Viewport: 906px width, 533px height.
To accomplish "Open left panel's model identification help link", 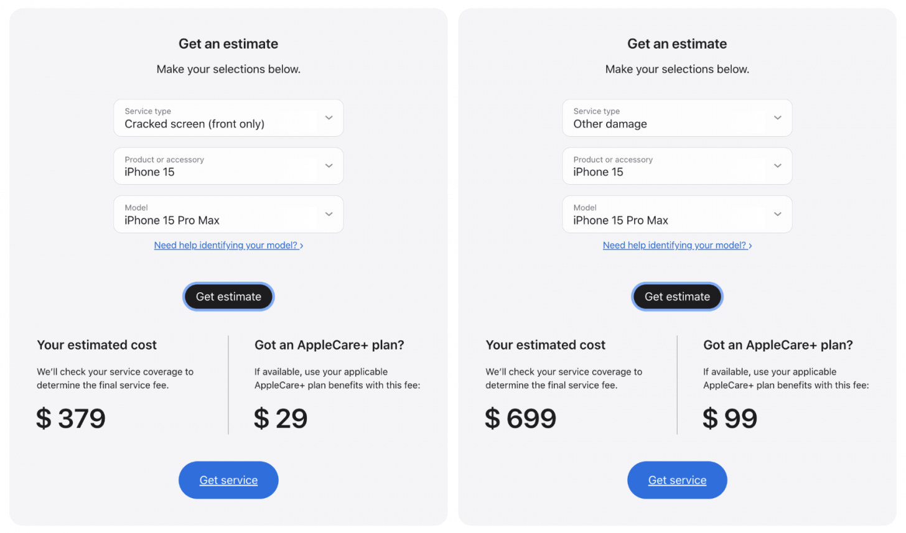I will [224, 245].
